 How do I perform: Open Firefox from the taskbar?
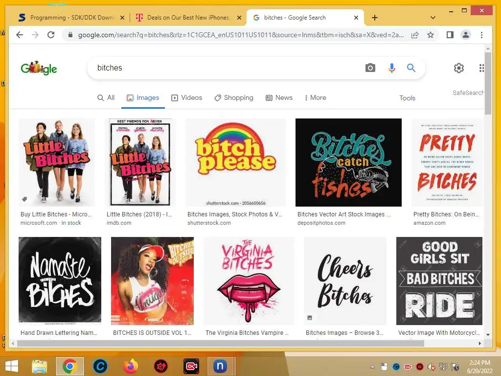coord(130,366)
